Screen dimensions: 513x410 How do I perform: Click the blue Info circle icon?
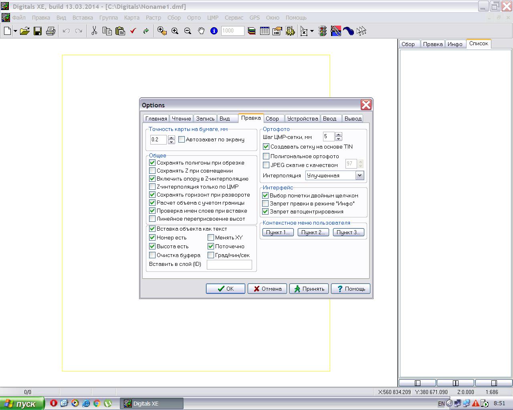(214, 31)
